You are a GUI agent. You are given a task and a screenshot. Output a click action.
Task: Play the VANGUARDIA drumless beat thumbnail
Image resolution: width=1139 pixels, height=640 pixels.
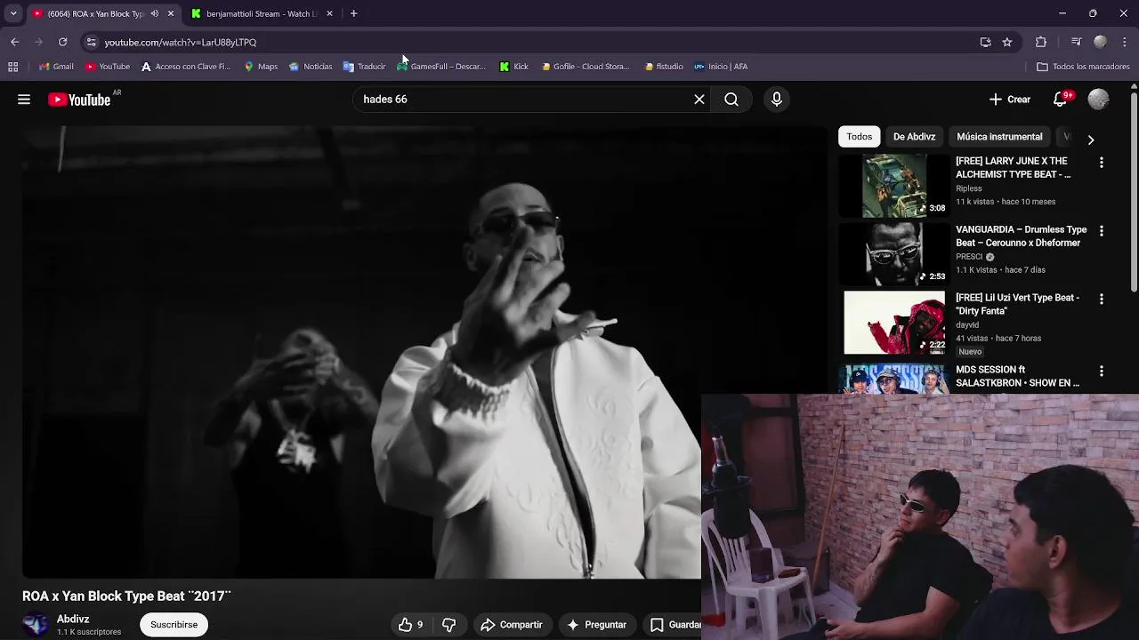(x=894, y=253)
